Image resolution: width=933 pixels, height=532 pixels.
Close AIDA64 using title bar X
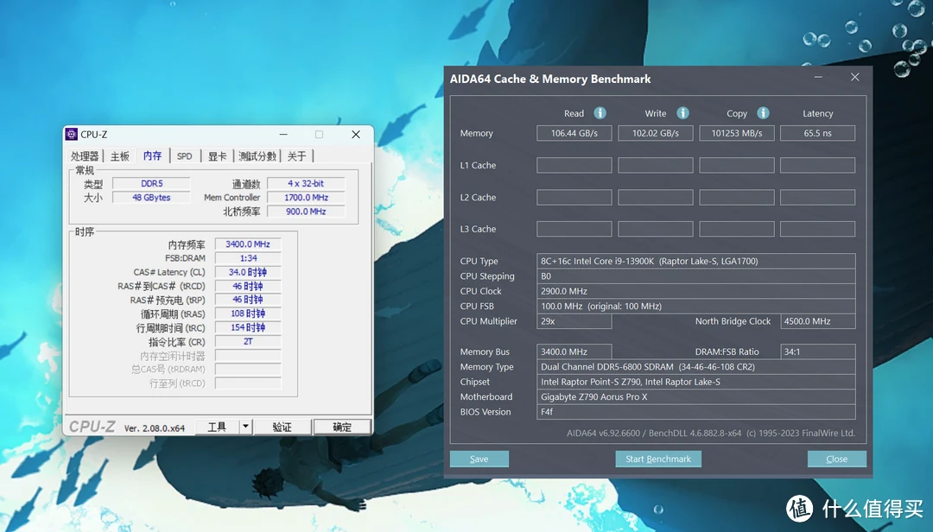point(854,78)
